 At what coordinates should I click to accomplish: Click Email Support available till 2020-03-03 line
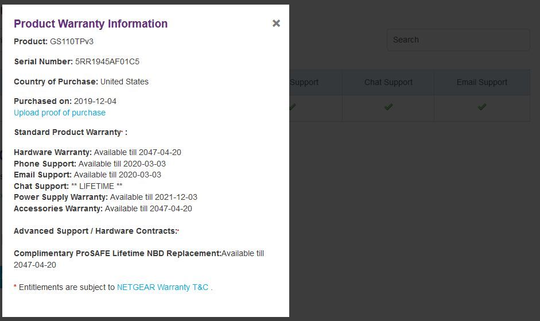(x=87, y=175)
